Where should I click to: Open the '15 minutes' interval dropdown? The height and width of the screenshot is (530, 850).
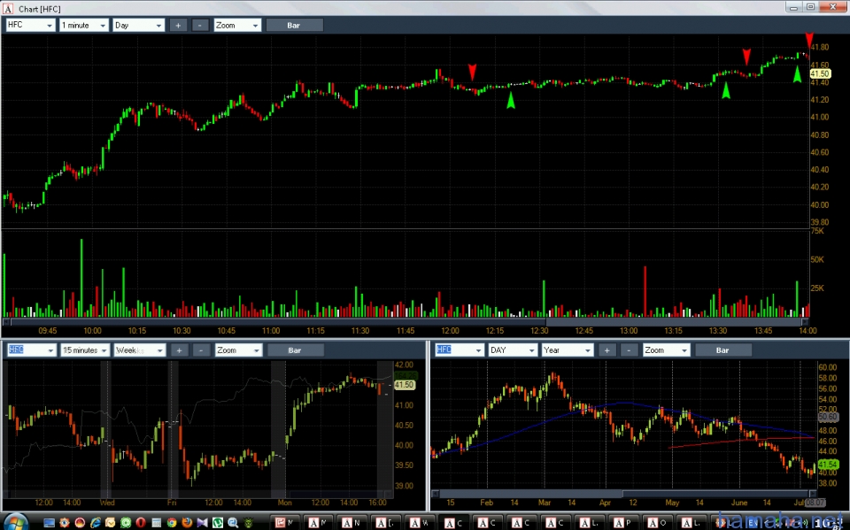pyautogui.click(x=85, y=350)
